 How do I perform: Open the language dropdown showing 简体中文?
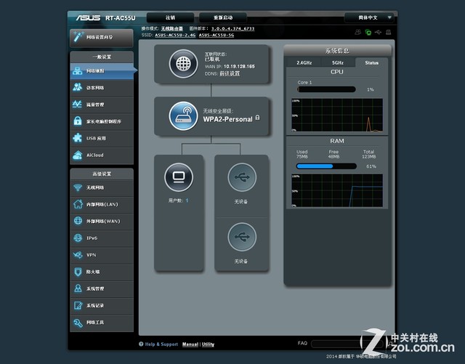pyautogui.click(x=369, y=17)
